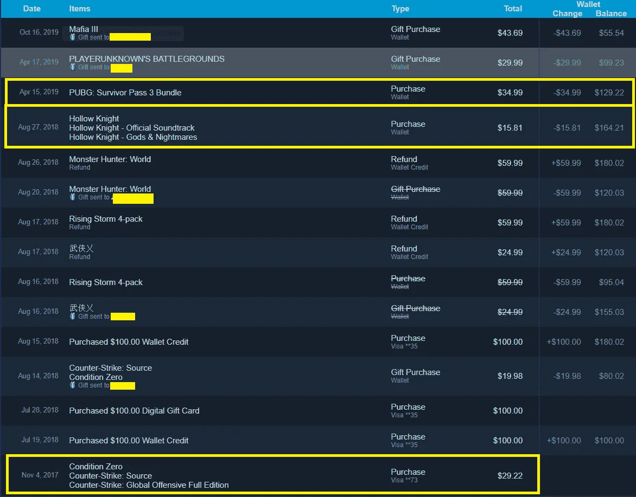This screenshot has height=497, width=636.
Task: Click the $15.81 total for Hollow Knight
Action: 510,127
